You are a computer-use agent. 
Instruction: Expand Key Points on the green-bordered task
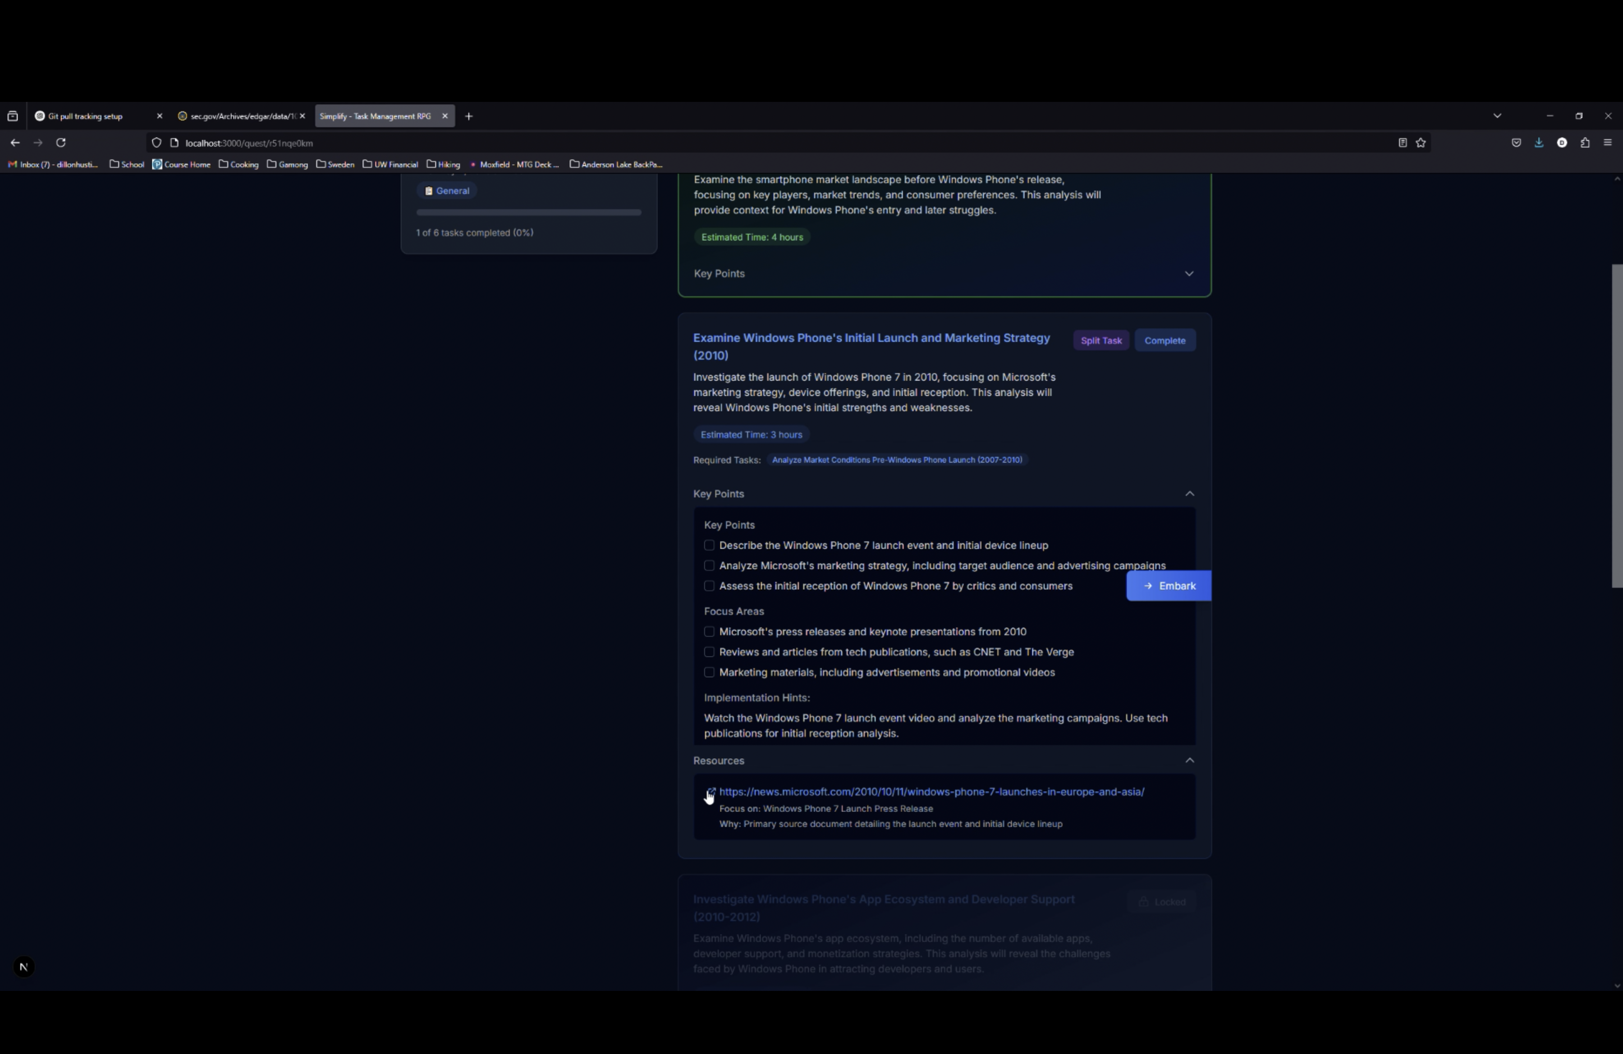click(1188, 274)
